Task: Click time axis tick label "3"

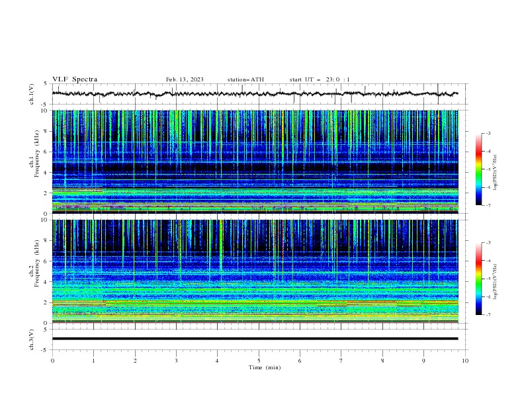Action: click(x=176, y=361)
